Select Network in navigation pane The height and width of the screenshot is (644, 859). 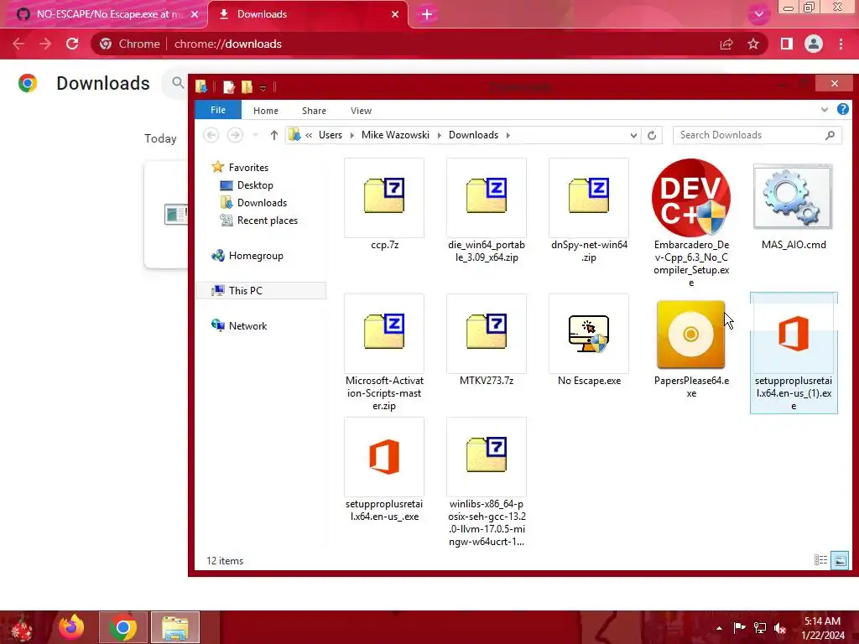tap(247, 326)
